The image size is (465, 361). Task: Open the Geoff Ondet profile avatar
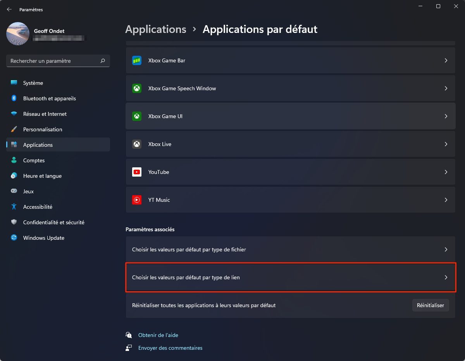[x=18, y=34]
